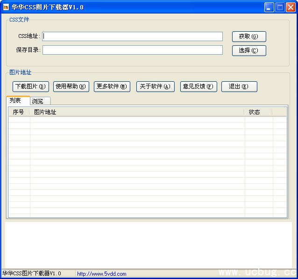Click the app icon in title bar
298x279 pixels.
coord(6,7)
